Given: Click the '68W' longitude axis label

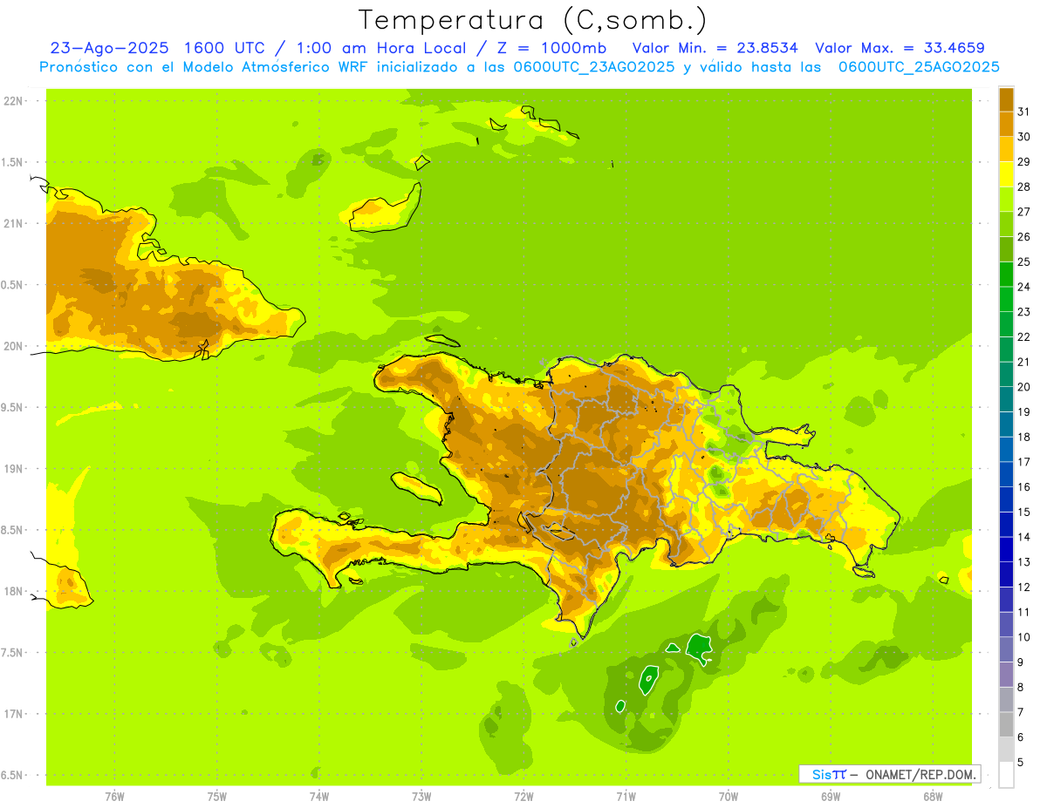Looking at the screenshot, I should click(x=933, y=796).
